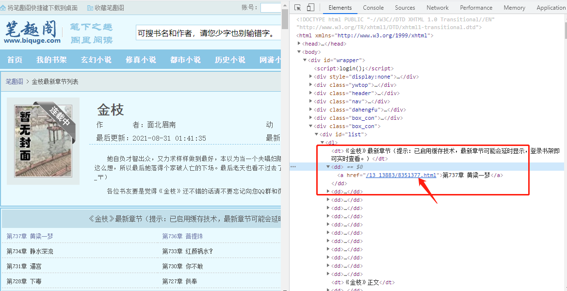Collapse the div id list node
This screenshot has width=567, height=291.
coord(316,134)
